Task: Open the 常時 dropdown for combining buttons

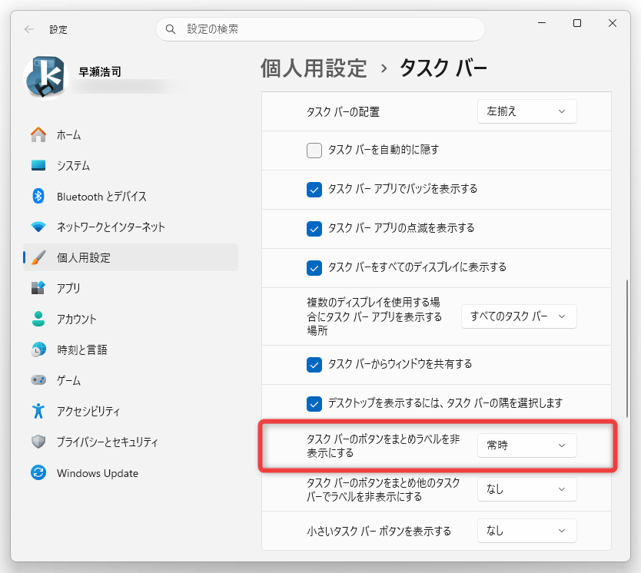Action: click(x=527, y=445)
